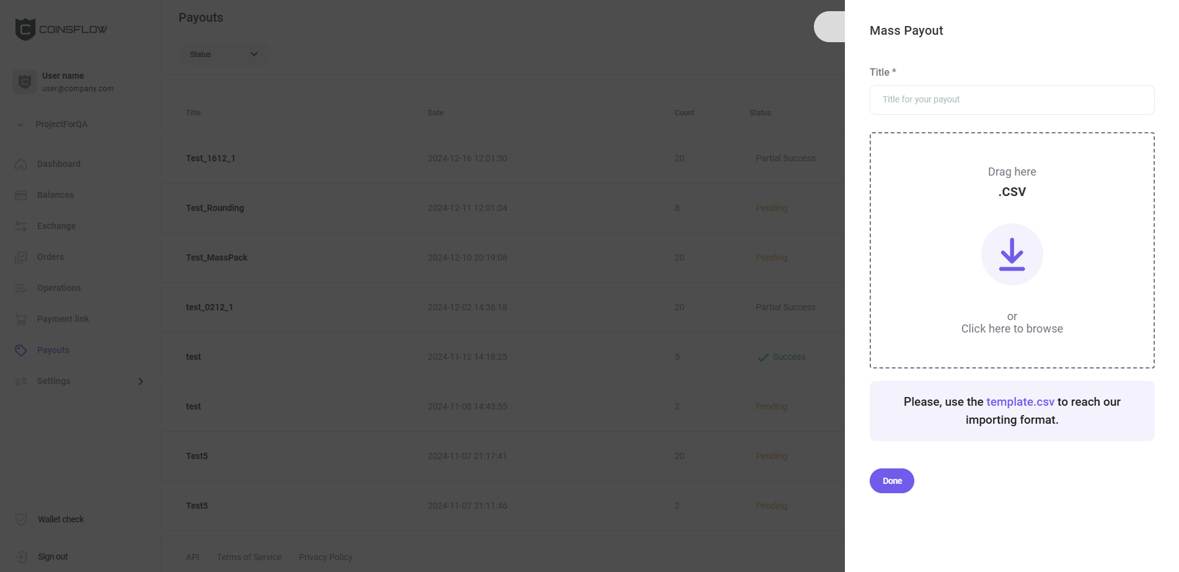Collapse the ProjectForQA project chevron
This screenshot has width=1179, height=572.
tap(20, 125)
